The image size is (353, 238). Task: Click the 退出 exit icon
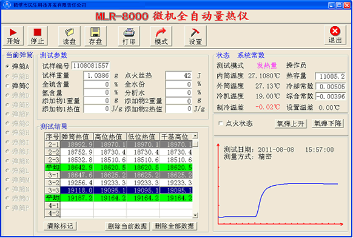[335, 35]
